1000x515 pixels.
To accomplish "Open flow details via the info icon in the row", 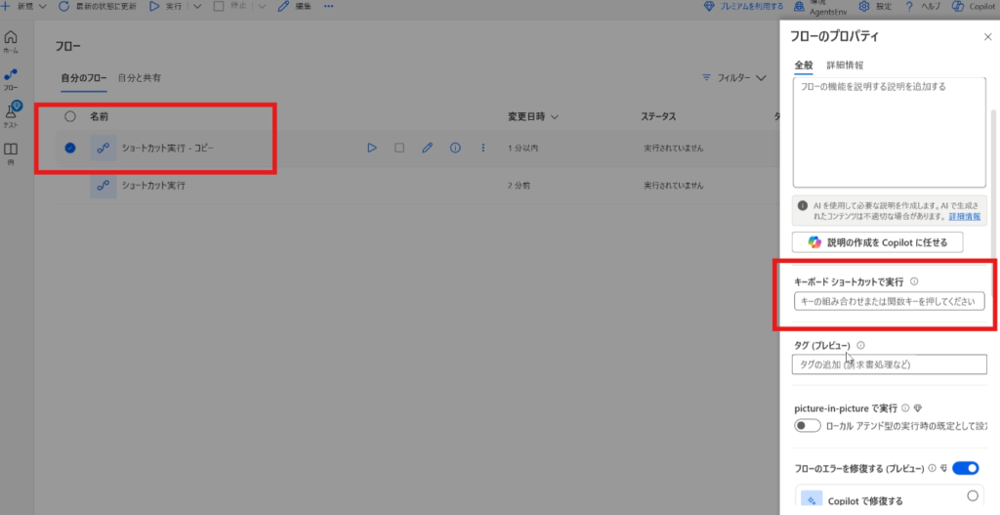I will (x=454, y=149).
